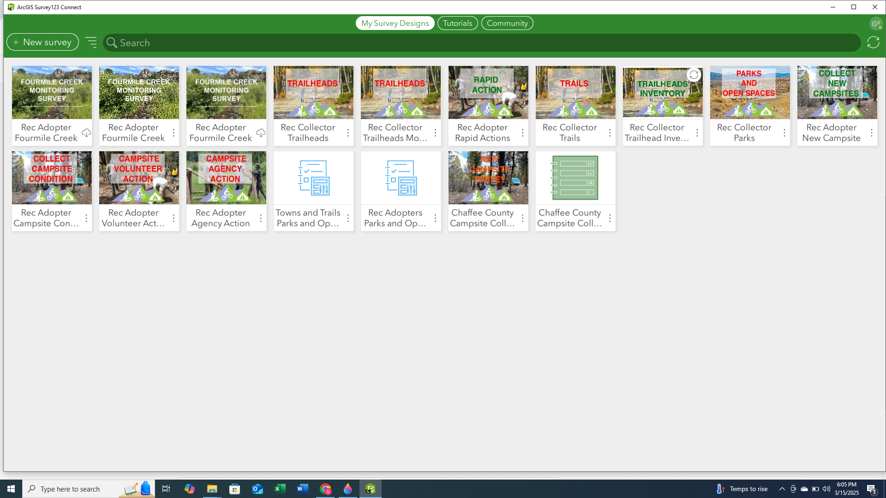886x498 pixels.
Task: Open Campsite Volunteer Action survey thumbnail
Action: [139, 178]
